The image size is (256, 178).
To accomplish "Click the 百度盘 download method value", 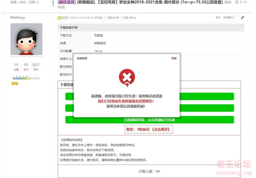I will (x=99, y=35).
